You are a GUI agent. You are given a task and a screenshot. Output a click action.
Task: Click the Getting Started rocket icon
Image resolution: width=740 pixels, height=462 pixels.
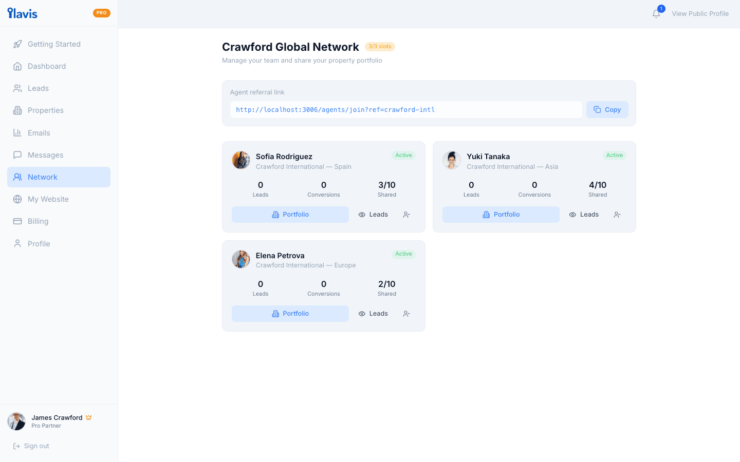tap(18, 44)
